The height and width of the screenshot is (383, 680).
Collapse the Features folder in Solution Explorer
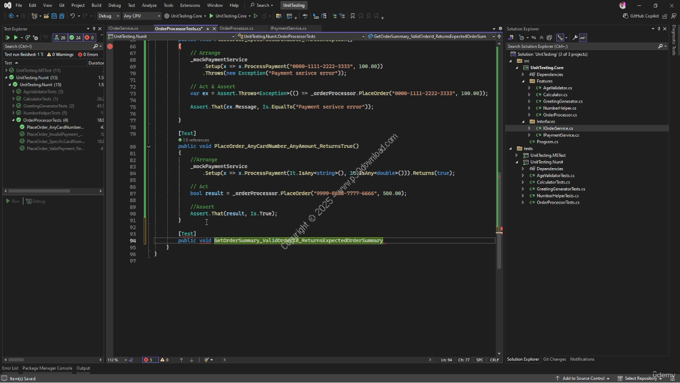pos(523,81)
